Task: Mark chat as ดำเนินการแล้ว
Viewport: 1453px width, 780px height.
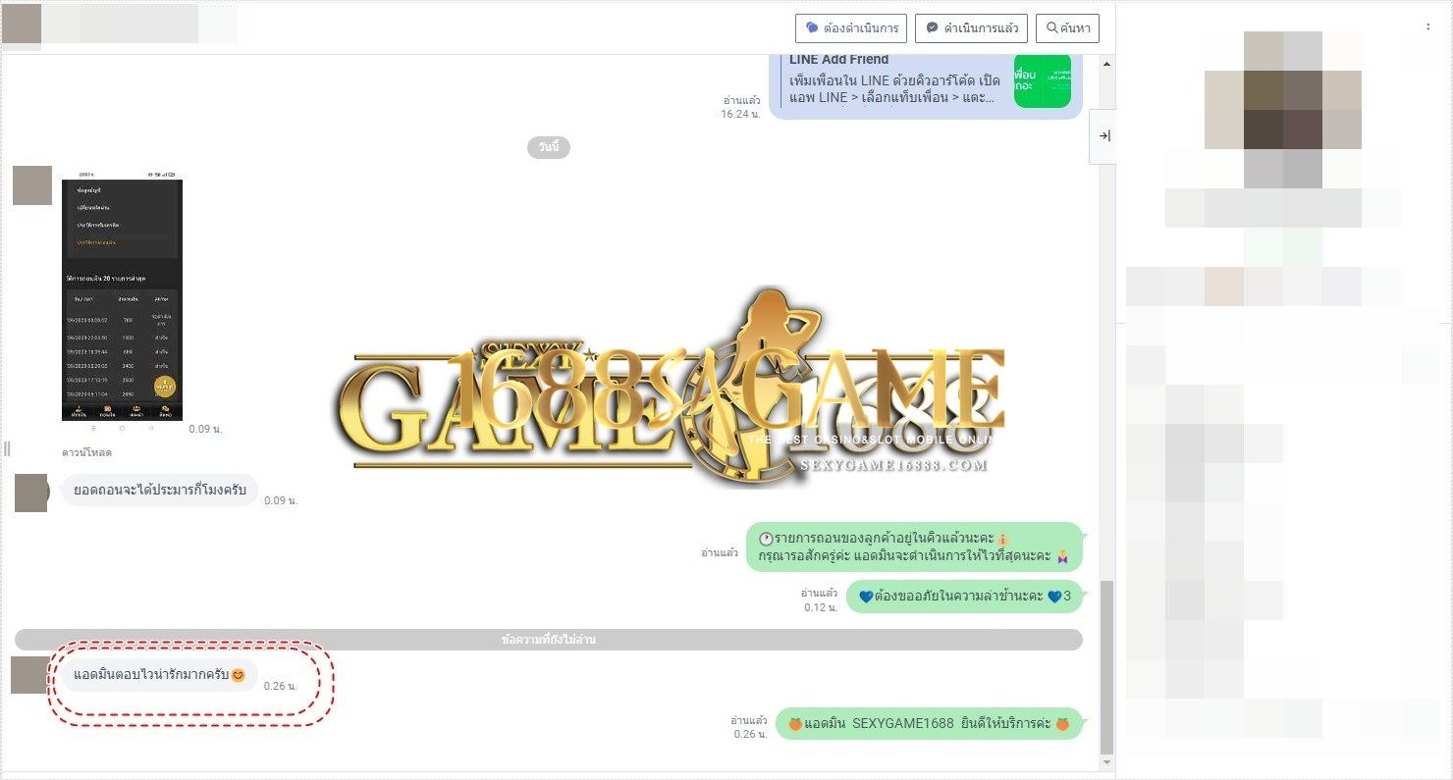Action: 971,28
